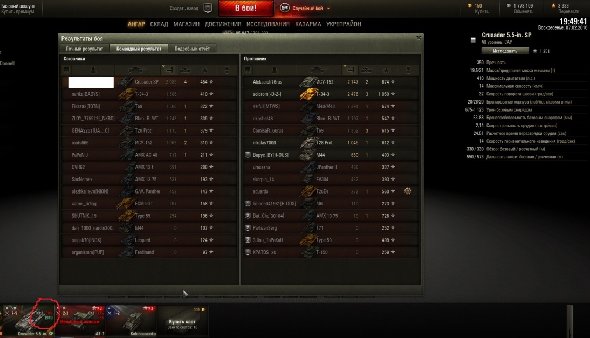
Task: Open the ИССЛЕДОВАНИЯ menu
Action: (x=268, y=24)
